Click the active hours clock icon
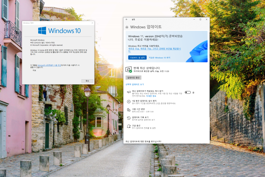 [129, 110]
